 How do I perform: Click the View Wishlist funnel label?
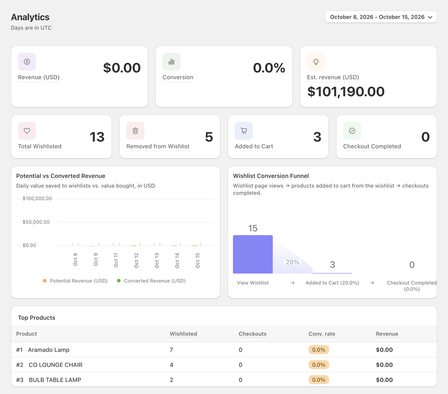[253, 283]
